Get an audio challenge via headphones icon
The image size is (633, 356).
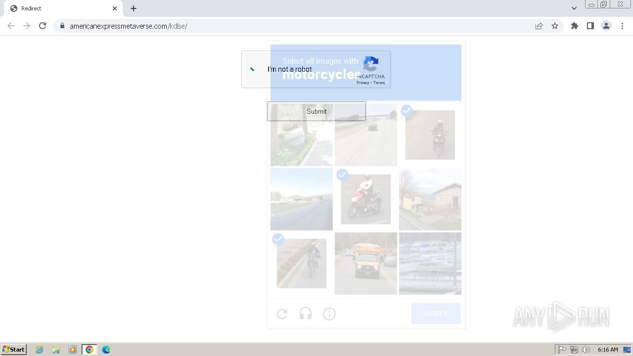(x=306, y=313)
